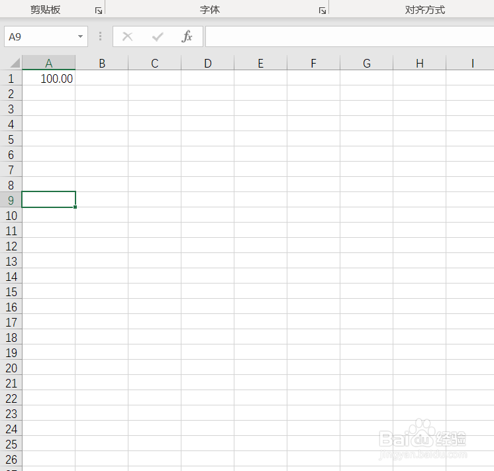Image resolution: width=494 pixels, height=471 pixels.
Task: Click the cancel entry X icon
Action: (x=128, y=36)
